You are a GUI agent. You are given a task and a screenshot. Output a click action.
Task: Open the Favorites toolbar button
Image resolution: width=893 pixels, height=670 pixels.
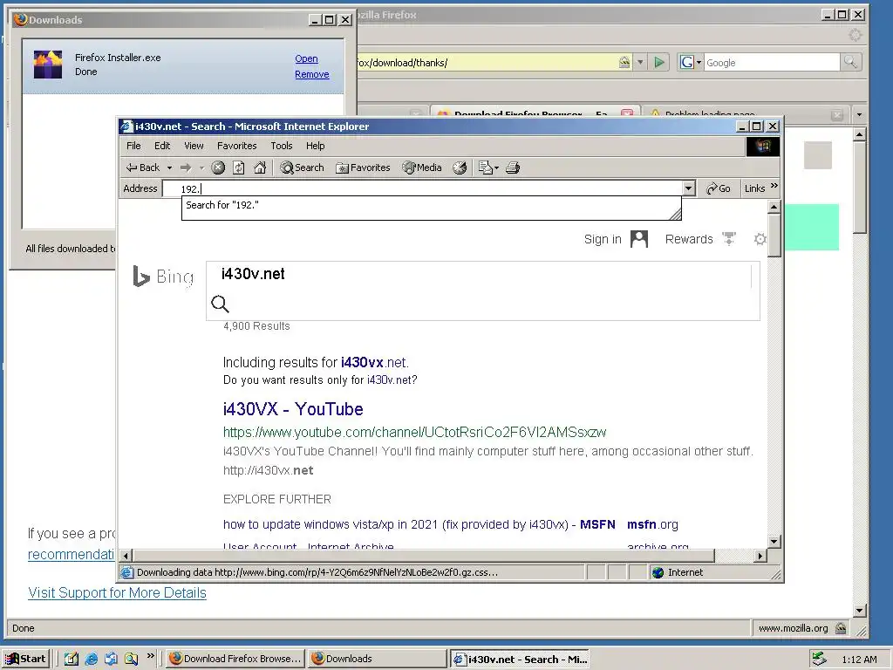coord(363,167)
